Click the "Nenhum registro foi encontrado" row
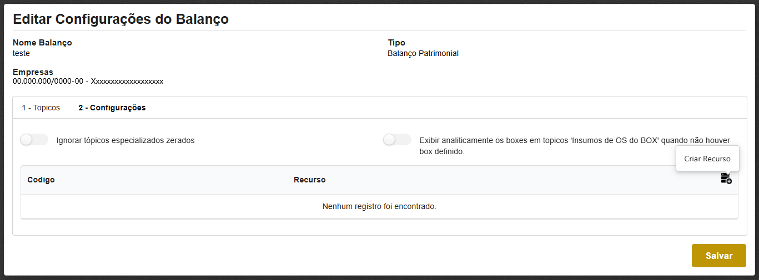This screenshot has width=759, height=280. [379, 206]
